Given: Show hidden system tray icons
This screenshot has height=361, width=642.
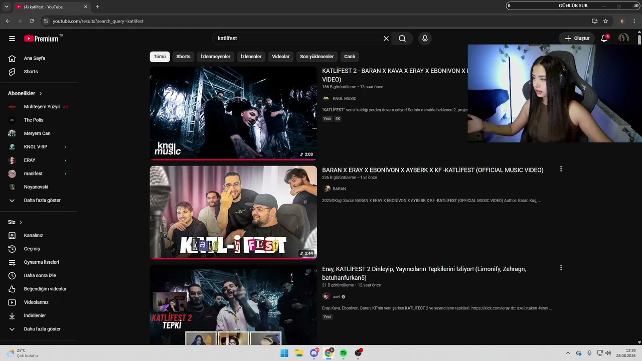Looking at the screenshot, I should (x=568, y=353).
